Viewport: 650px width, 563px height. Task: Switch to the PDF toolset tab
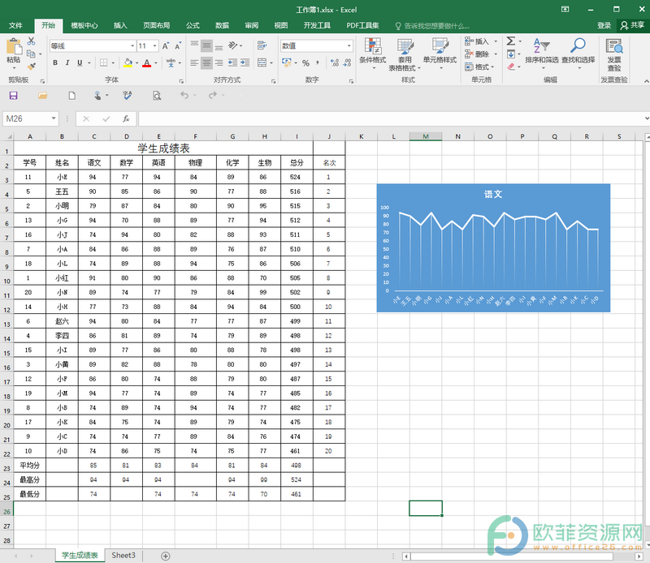[362, 26]
